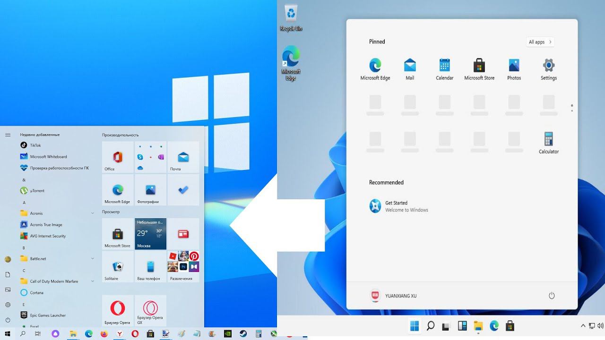Image resolution: width=605 pixels, height=340 pixels.
Task: Open File Explorer on the Windows 11 taskbar
Action: point(478,326)
